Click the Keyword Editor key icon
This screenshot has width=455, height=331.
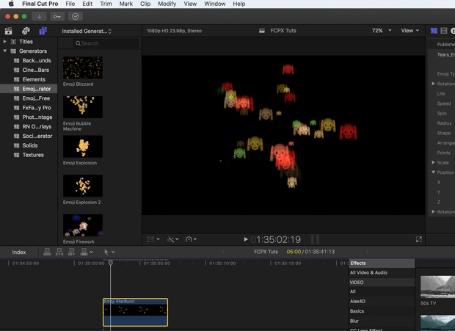(x=57, y=17)
